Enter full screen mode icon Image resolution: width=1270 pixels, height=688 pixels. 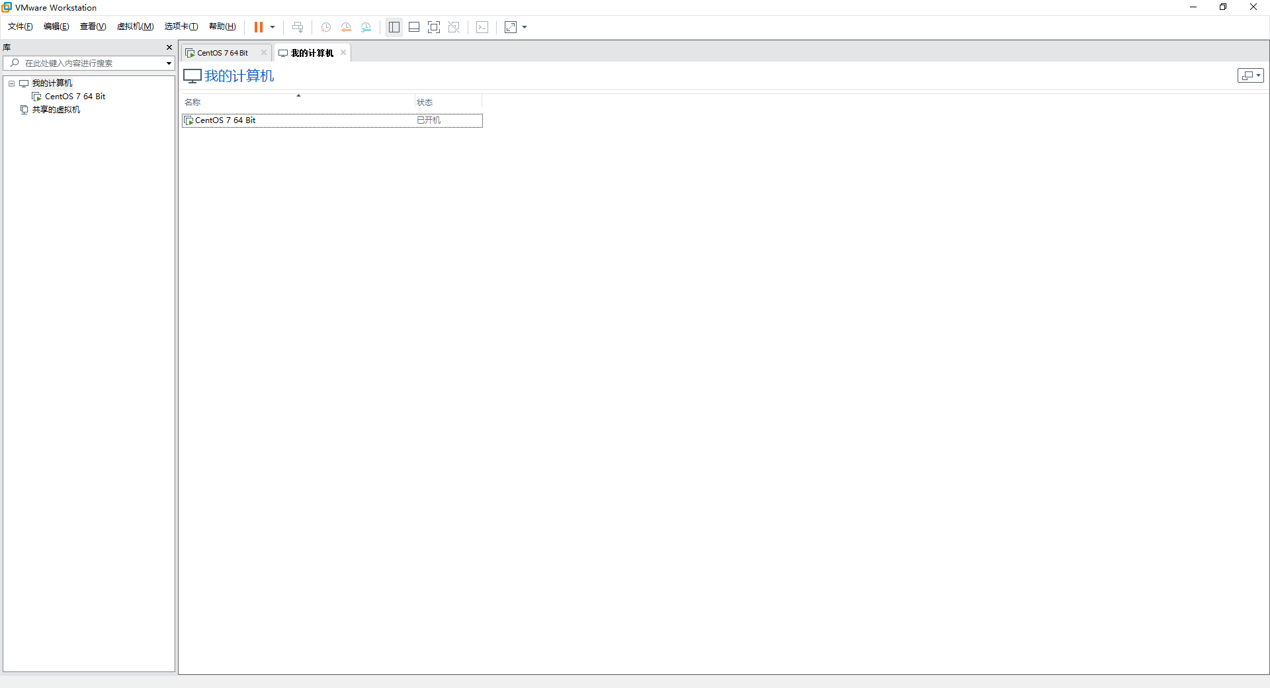434,27
